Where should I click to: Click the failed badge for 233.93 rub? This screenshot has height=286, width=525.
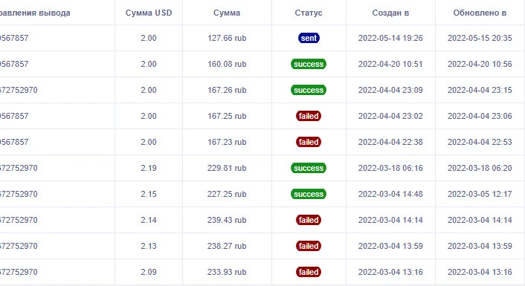pyautogui.click(x=309, y=272)
